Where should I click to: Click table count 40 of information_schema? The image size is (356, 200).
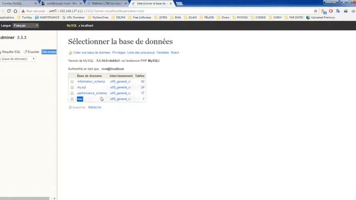(x=142, y=82)
